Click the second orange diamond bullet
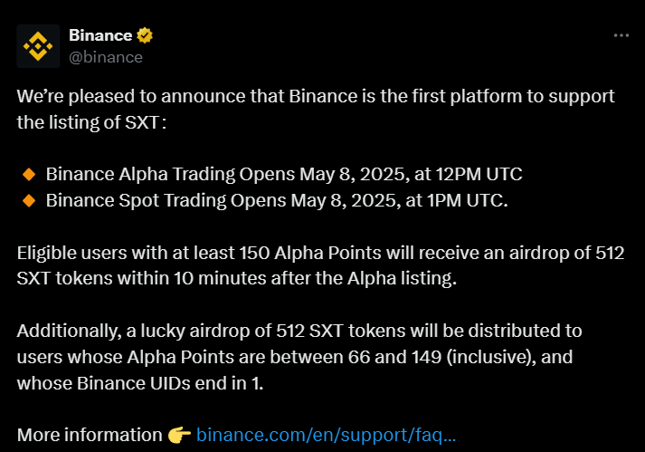This screenshot has width=645, height=452. [x=29, y=201]
